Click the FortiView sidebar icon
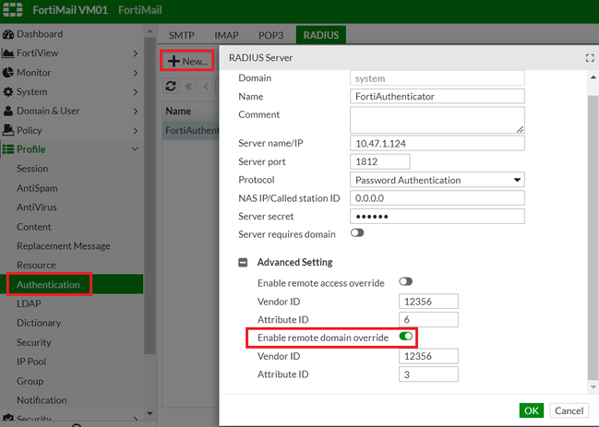 [x=8, y=53]
